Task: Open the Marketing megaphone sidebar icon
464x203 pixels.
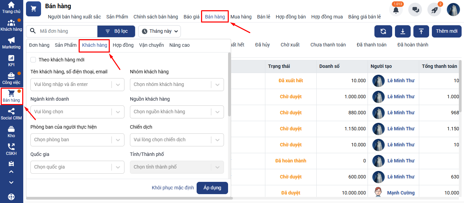Action: coord(11,40)
